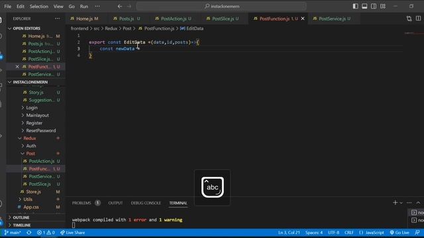Screen dimensions: 424x238
Task: Maximize the panel with the chevron-up icon
Action: click(418, 203)
